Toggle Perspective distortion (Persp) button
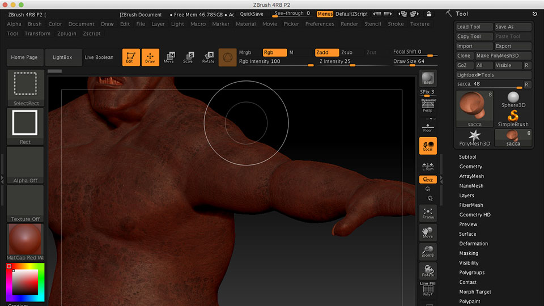Viewport: 544px width, 306px height. 428,105
